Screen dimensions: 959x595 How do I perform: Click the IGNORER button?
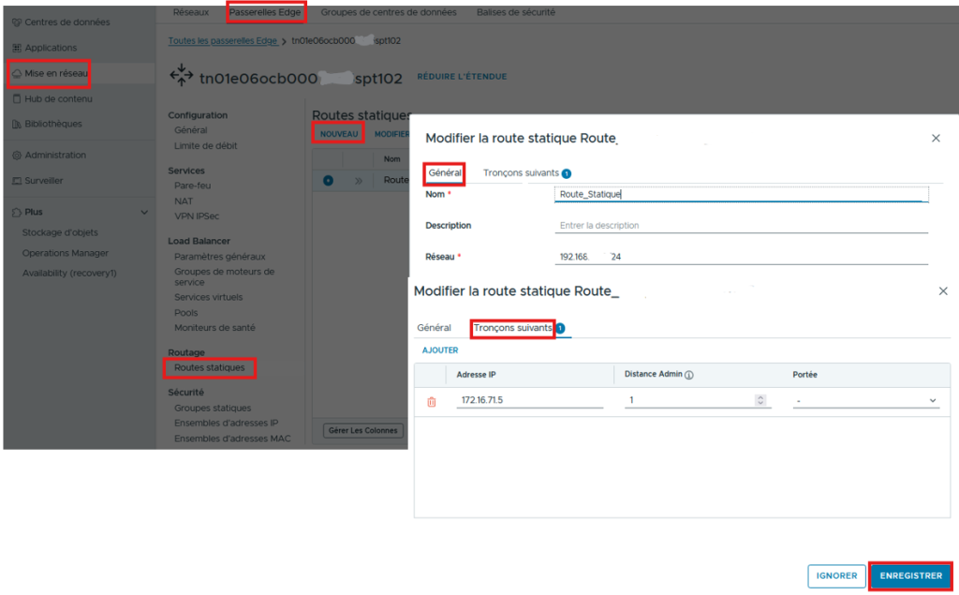pos(836,575)
